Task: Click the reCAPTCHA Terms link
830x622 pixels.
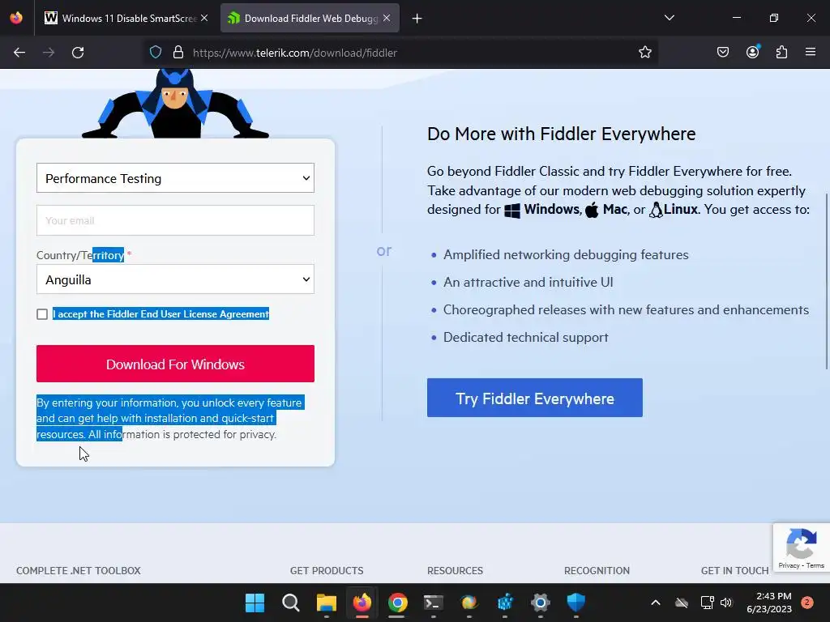Action: (x=815, y=565)
